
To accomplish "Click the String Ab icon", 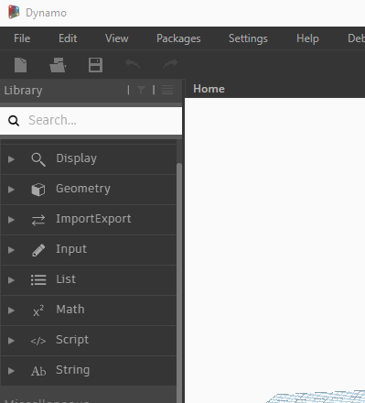I will coord(38,371).
